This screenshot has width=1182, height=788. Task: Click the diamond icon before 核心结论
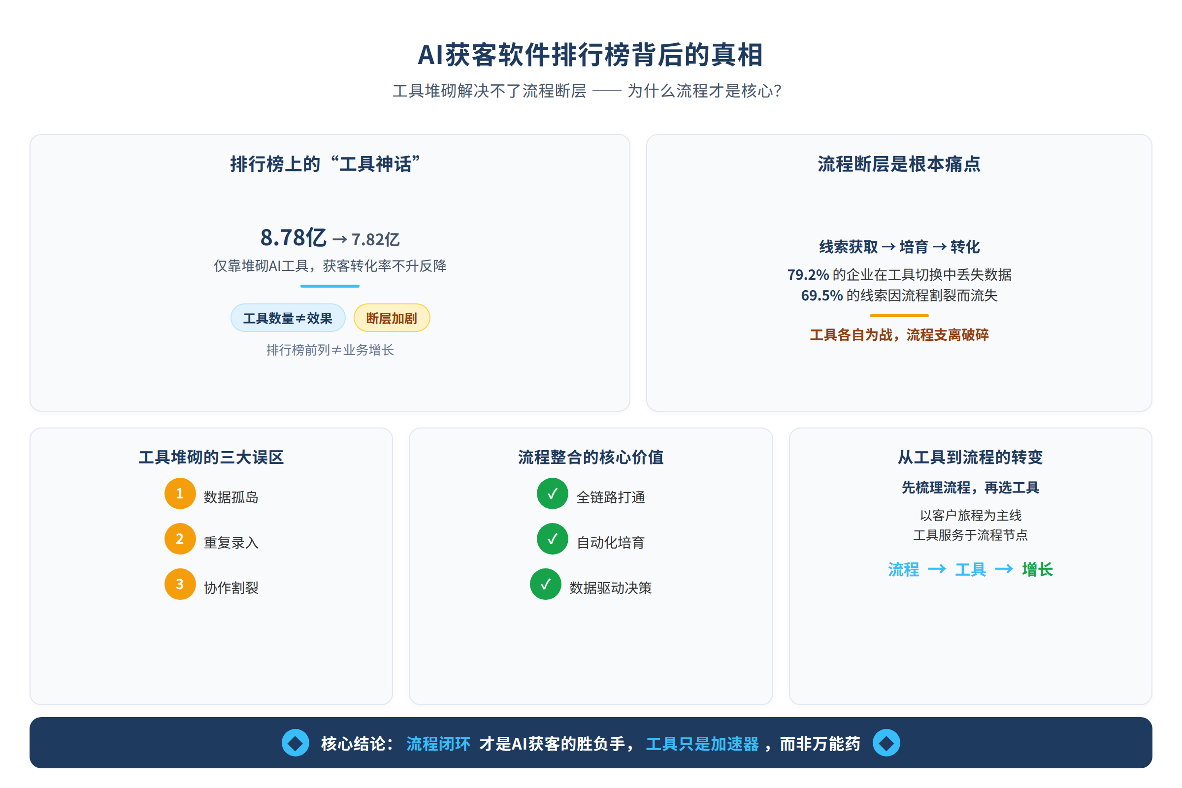pos(295,743)
